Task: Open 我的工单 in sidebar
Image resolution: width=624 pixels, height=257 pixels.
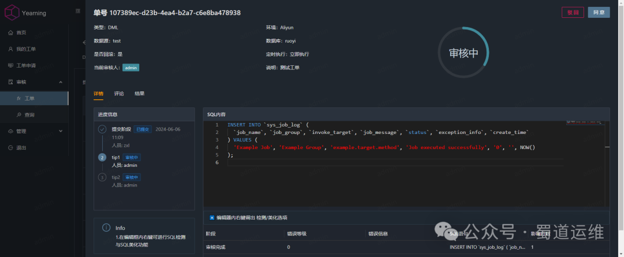Action: pyautogui.click(x=26, y=49)
